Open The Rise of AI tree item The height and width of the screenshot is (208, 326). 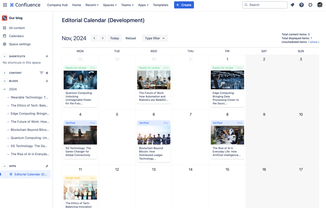(x=30, y=154)
